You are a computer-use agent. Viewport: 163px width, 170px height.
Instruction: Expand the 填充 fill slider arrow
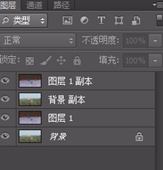coord(155,61)
